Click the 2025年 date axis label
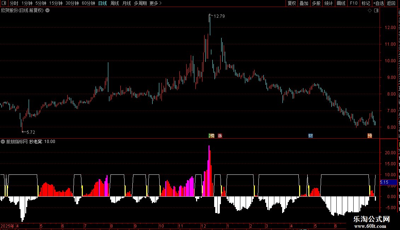The image size is (400, 230). point(7,226)
